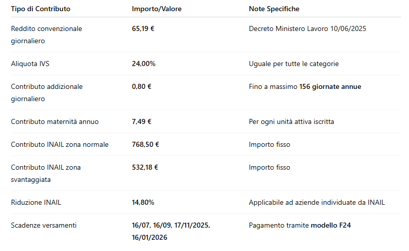409x251 pixels.
Task: Click the 'Contributo maternità annuo' label
Action: click(x=55, y=122)
